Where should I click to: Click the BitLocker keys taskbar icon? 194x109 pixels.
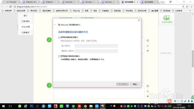[x=103, y=106]
